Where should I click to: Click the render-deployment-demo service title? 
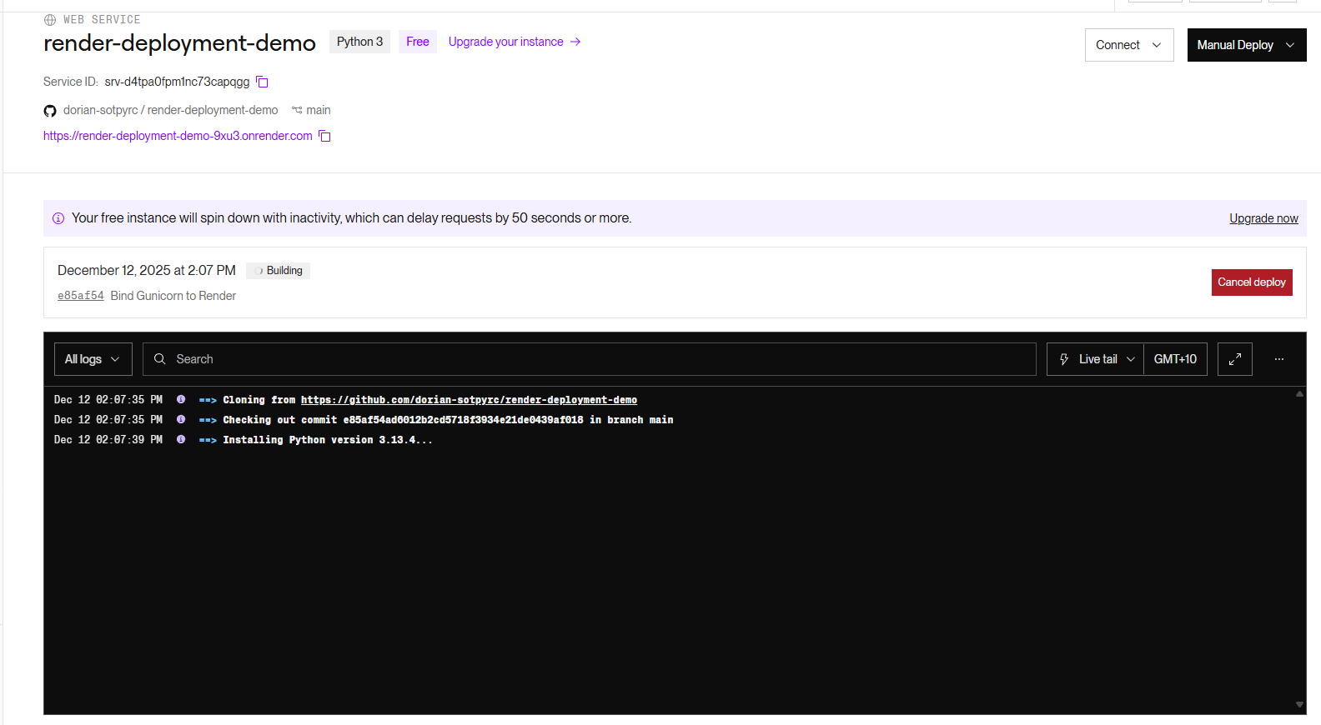179,43
